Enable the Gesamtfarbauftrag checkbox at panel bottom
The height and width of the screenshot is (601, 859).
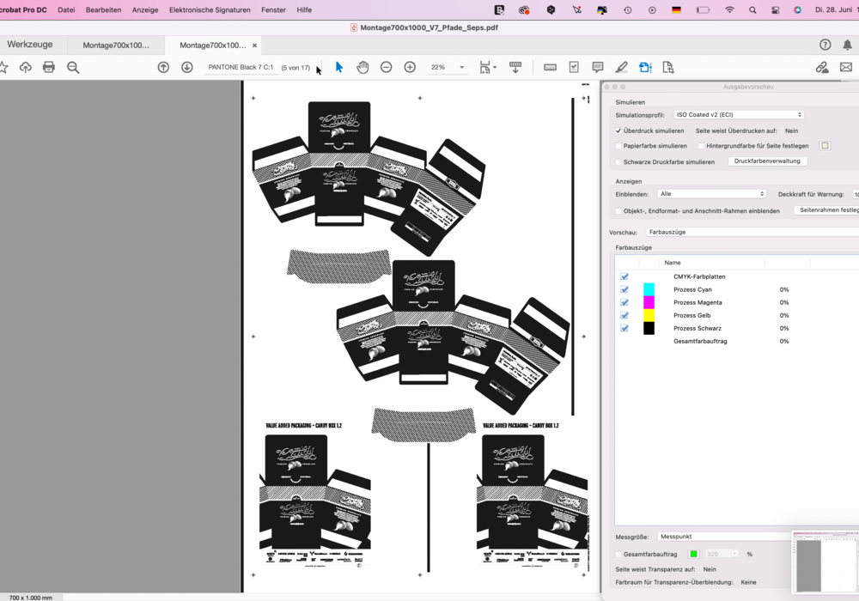click(618, 555)
